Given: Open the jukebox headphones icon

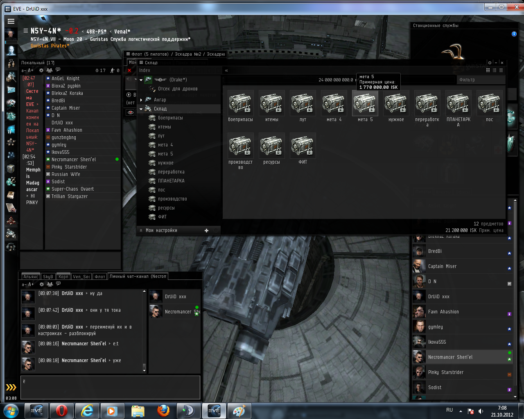Looking at the screenshot, I should point(11,247).
